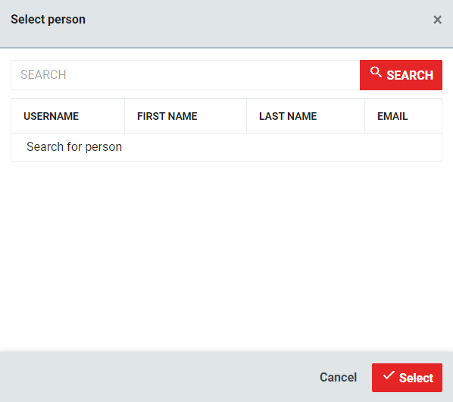Sort by the USERNAME column header

tap(52, 116)
